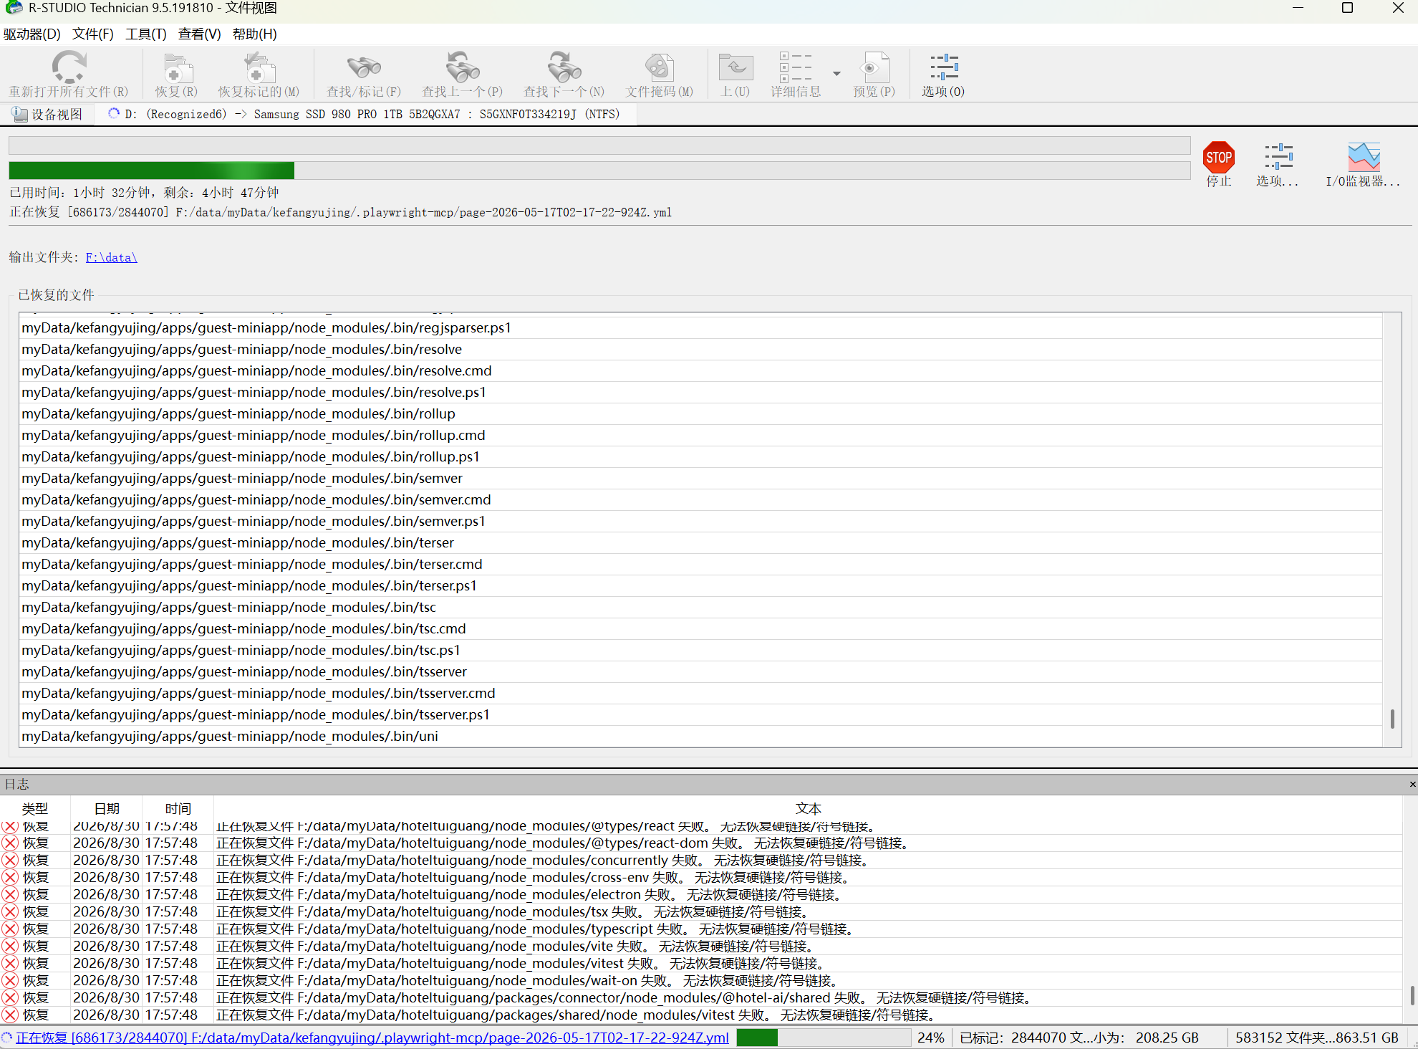Screen dimensions: 1418x1049
Task: Select the node_modules/typescript failure log entry
Action: pyautogui.click(x=701, y=929)
